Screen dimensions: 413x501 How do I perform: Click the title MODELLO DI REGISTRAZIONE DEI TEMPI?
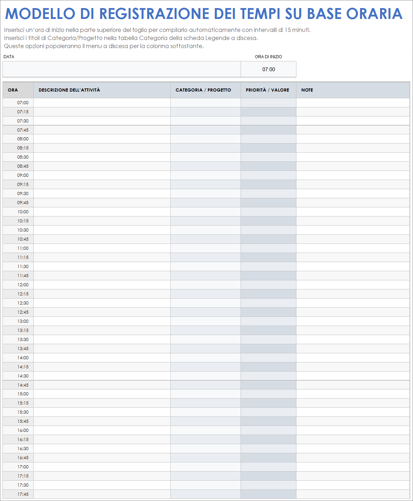point(204,14)
